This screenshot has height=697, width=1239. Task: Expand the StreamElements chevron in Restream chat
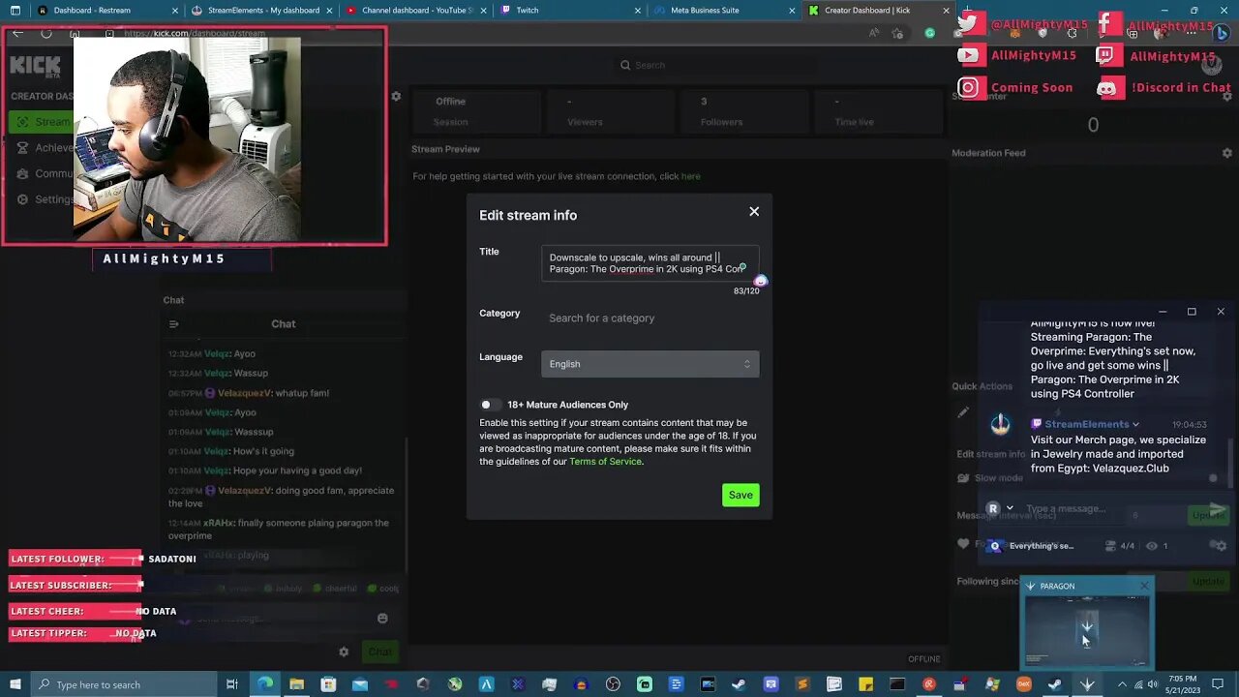(x=1135, y=425)
